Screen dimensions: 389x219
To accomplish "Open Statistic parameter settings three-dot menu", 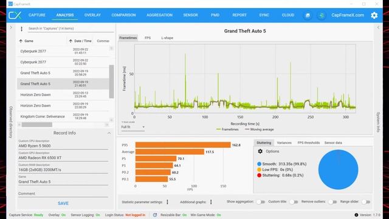I will click(168, 202).
